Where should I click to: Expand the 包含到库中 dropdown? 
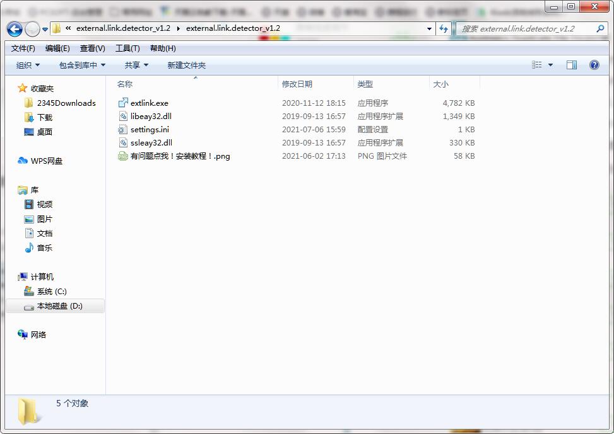(x=82, y=65)
